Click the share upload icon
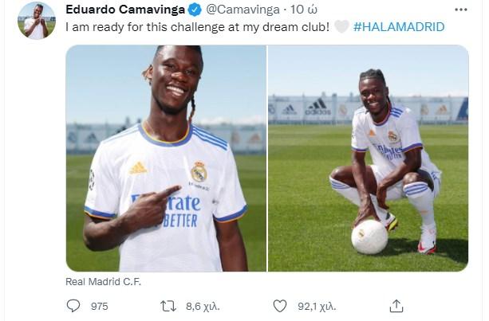The width and height of the screenshot is (489, 321). (x=396, y=306)
